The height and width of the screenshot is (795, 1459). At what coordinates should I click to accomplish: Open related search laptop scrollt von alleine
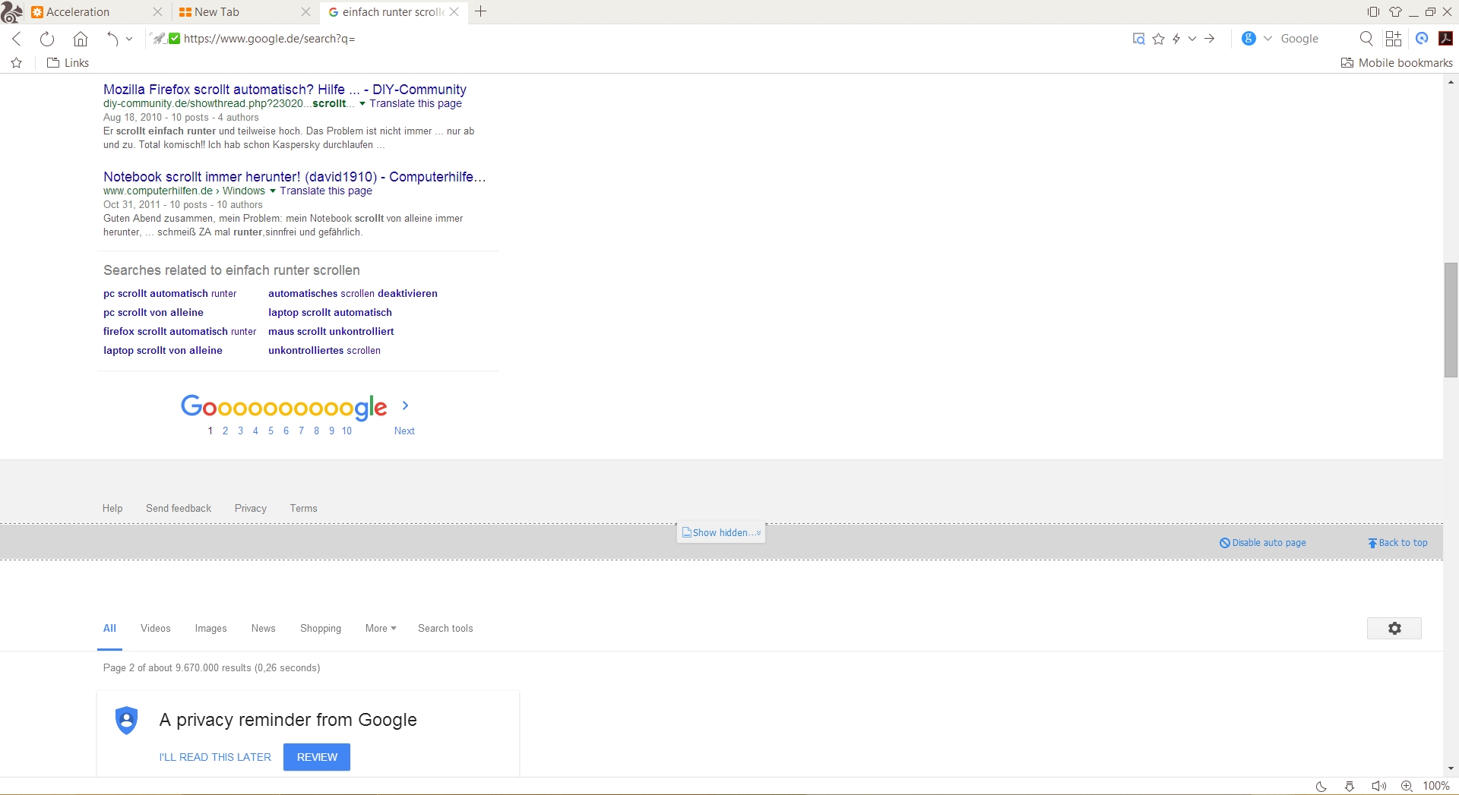pyautogui.click(x=163, y=351)
